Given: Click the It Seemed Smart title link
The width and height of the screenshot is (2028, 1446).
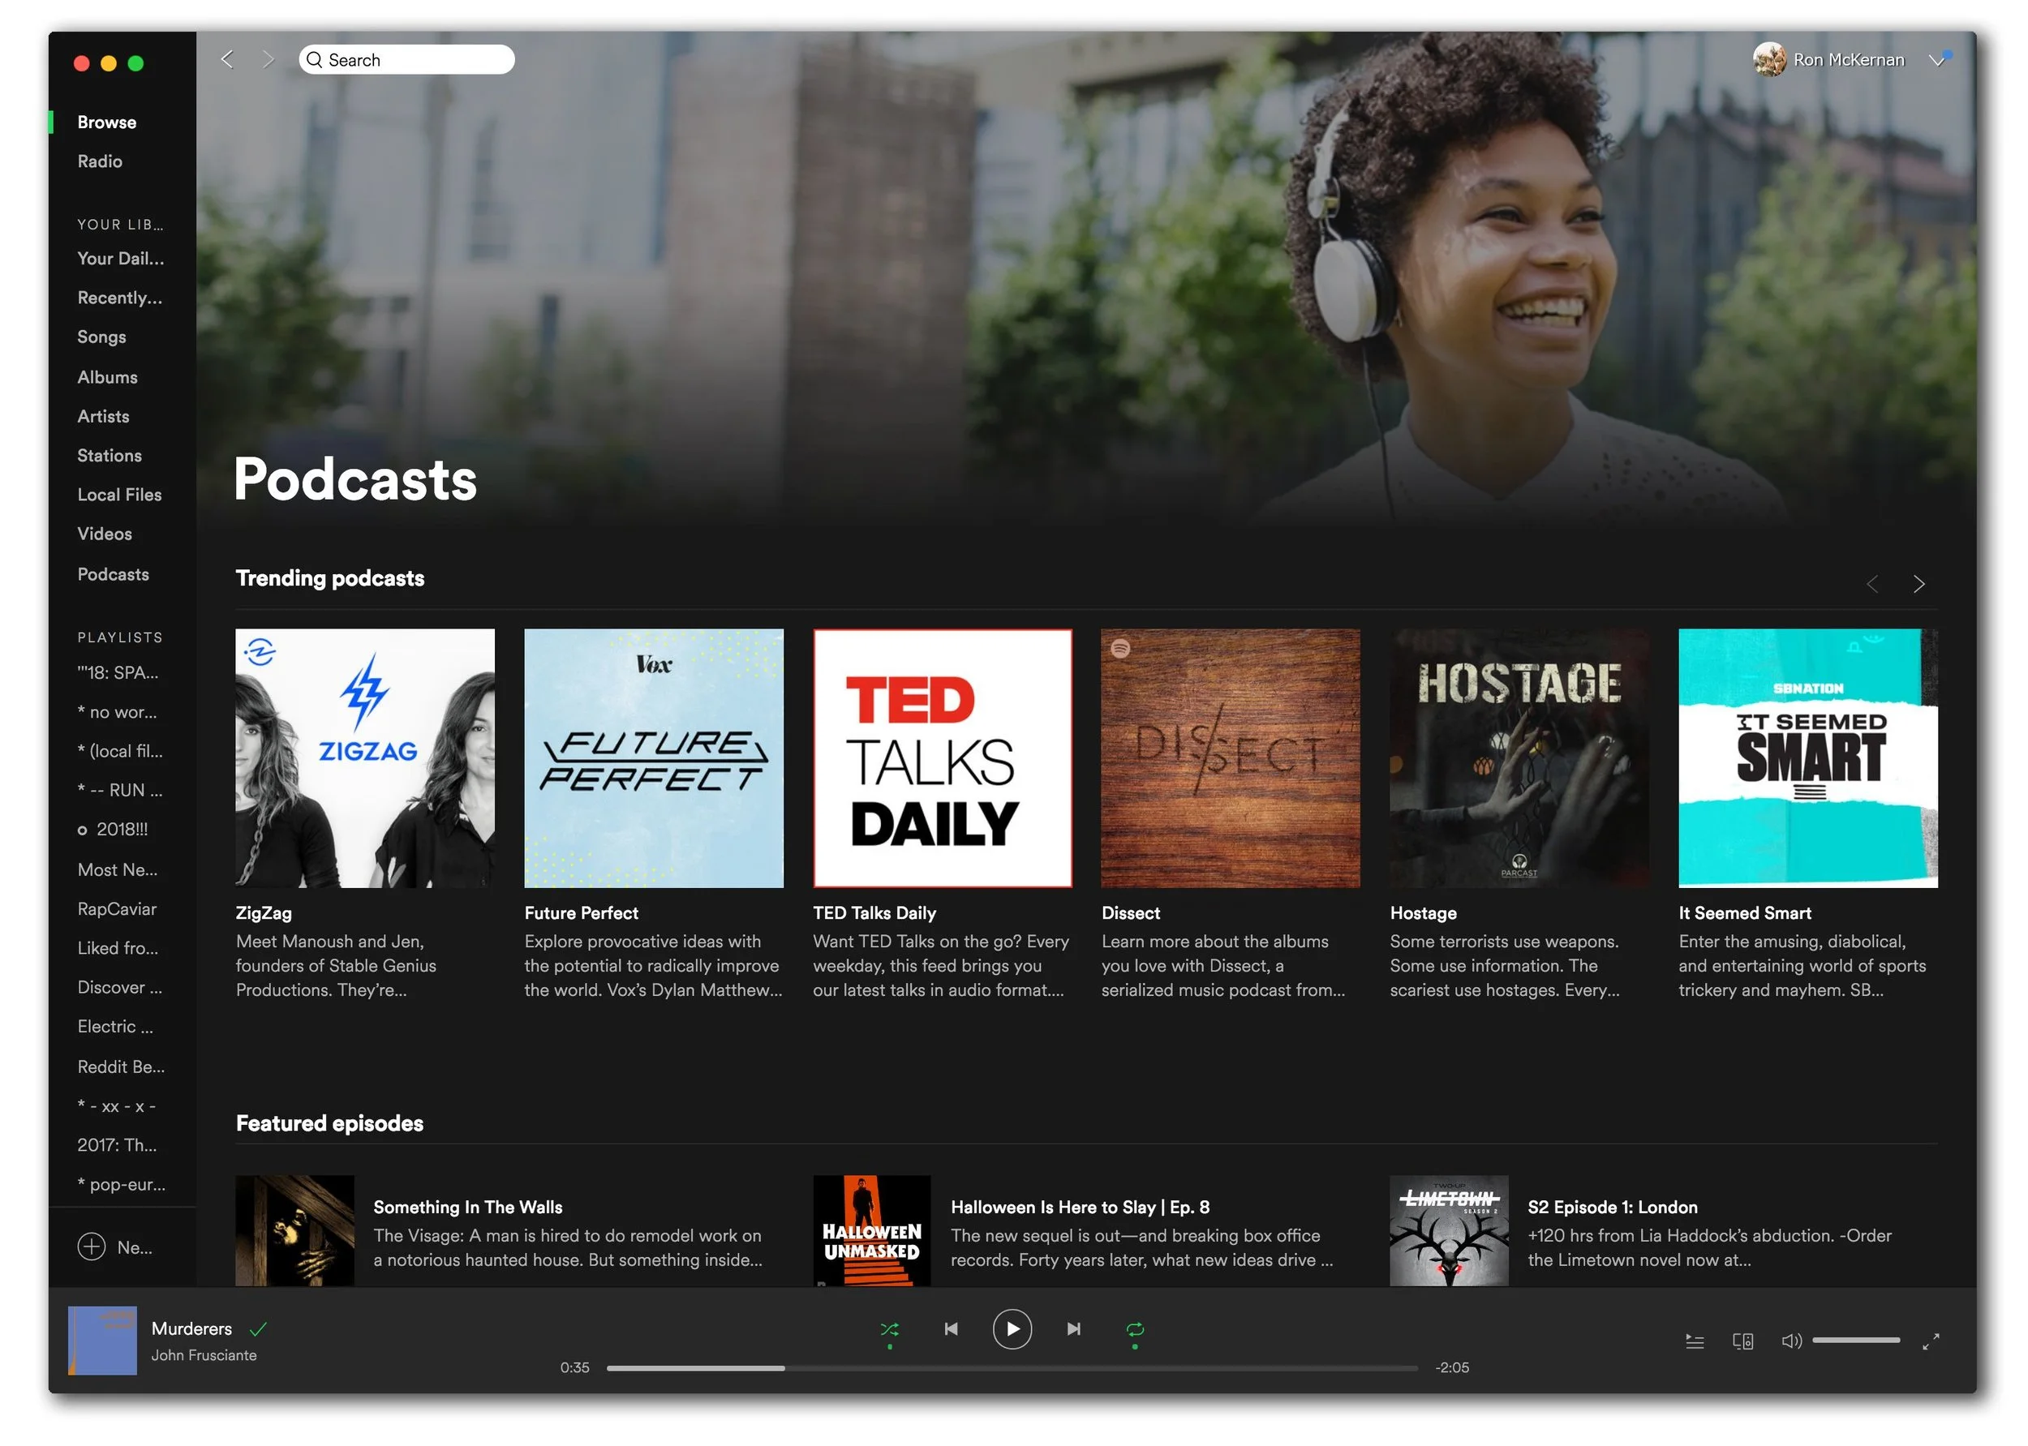Looking at the screenshot, I should click(1745, 913).
